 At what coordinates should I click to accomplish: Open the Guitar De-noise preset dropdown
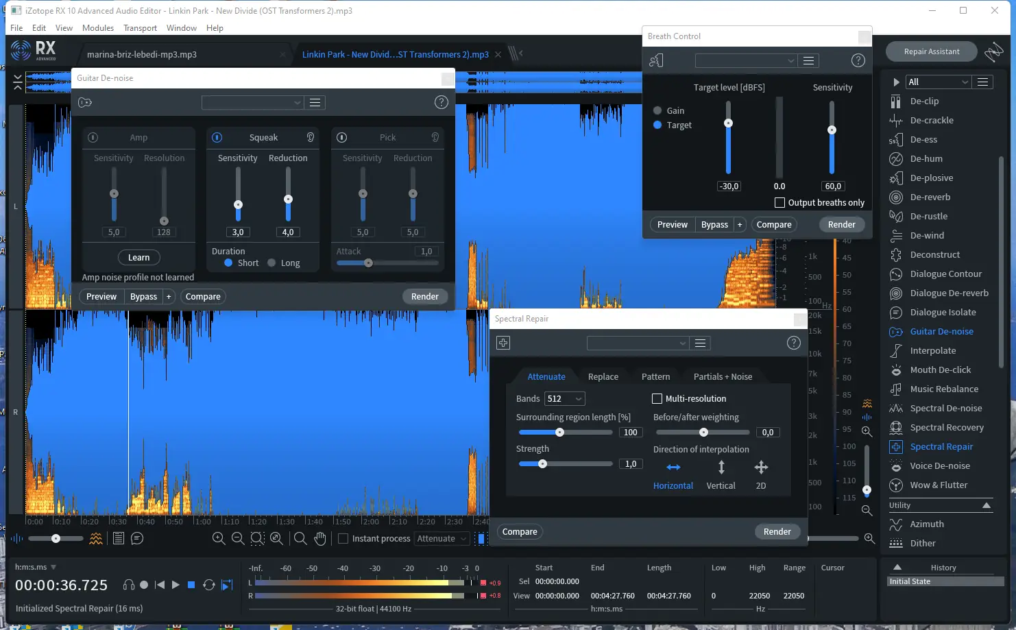click(x=252, y=102)
